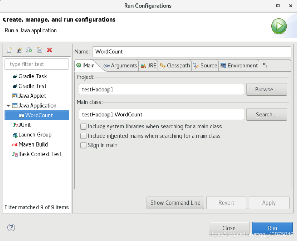
Task: Open the Classpath tab
Action: click(175, 66)
